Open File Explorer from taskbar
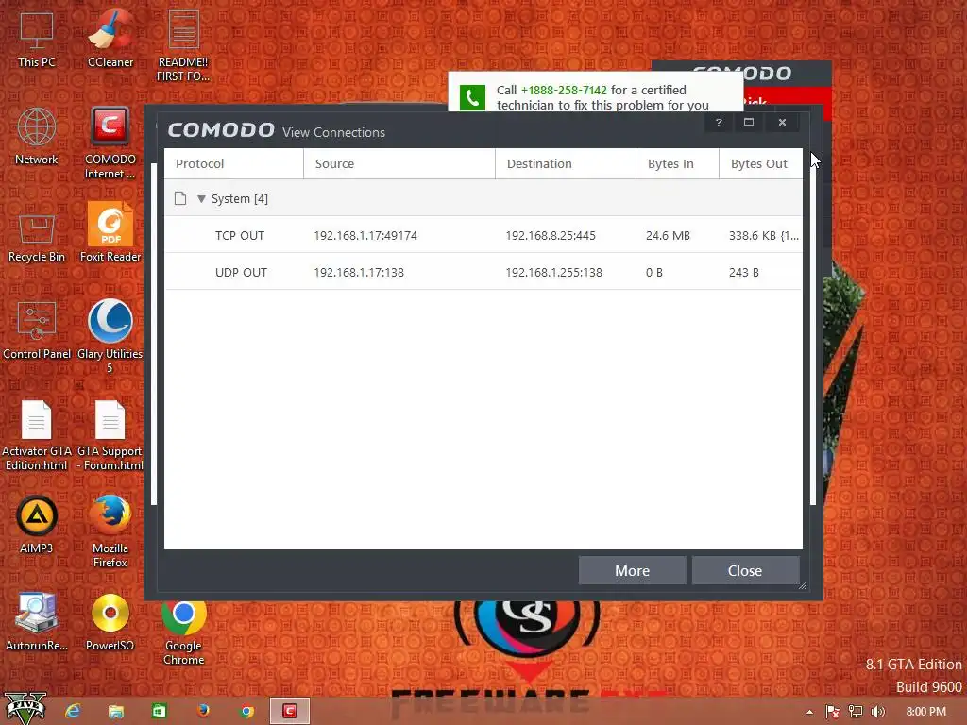Viewport: 967px width, 725px height. coord(116,712)
